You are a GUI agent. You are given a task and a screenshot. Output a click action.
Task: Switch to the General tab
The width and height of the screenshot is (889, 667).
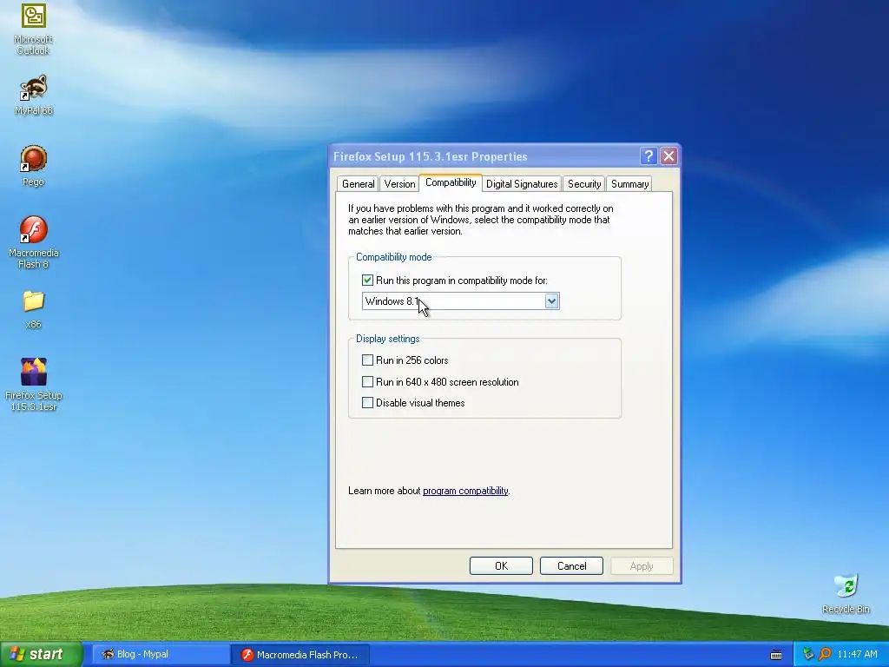click(358, 184)
